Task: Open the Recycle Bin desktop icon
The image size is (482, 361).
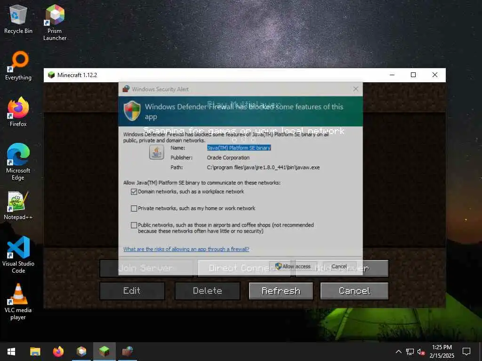Action: coord(18,19)
